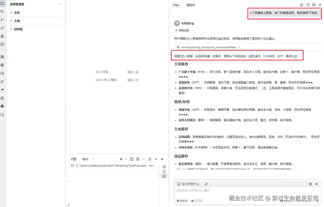Split the terminal with split-pane icon

pos(132,159)
